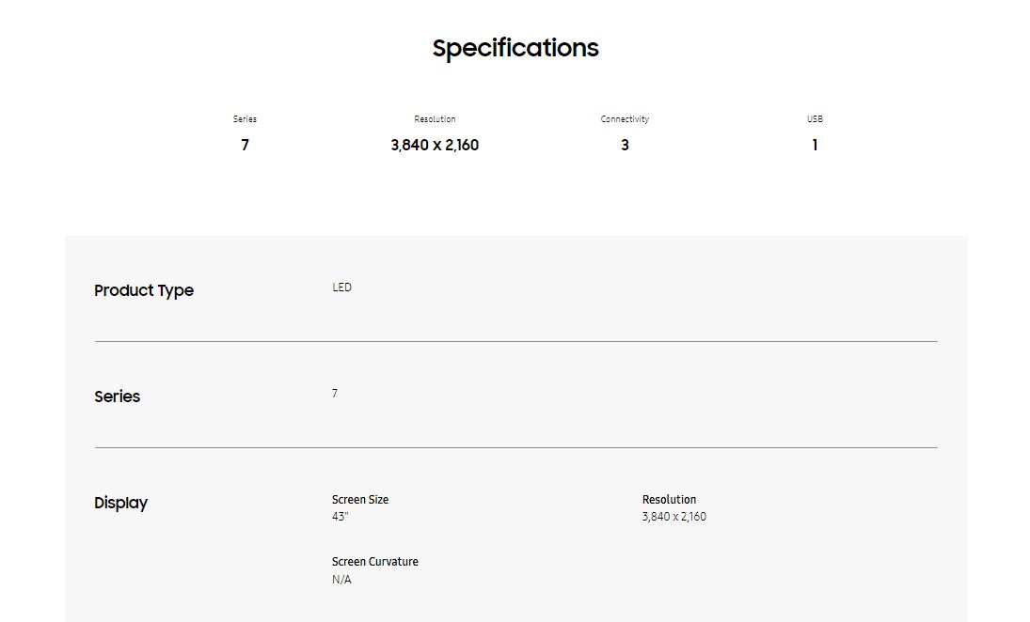Select the 7 value in Series table row
Image resolution: width=1030 pixels, height=622 pixels.
pos(335,394)
